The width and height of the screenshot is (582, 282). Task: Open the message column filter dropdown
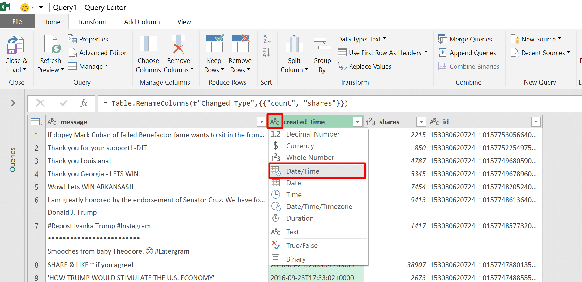[261, 122]
